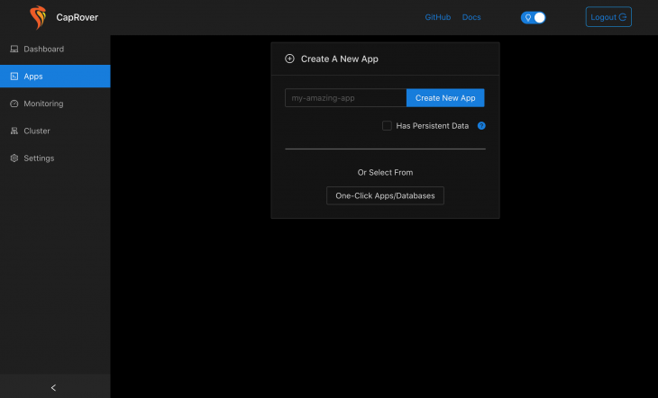Click the Logout button
The height and width of the screenshot is (398, 658).
pos(608,17)
